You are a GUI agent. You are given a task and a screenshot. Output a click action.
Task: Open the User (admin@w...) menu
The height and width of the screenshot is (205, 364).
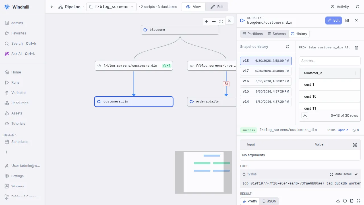tap(22, 166)
